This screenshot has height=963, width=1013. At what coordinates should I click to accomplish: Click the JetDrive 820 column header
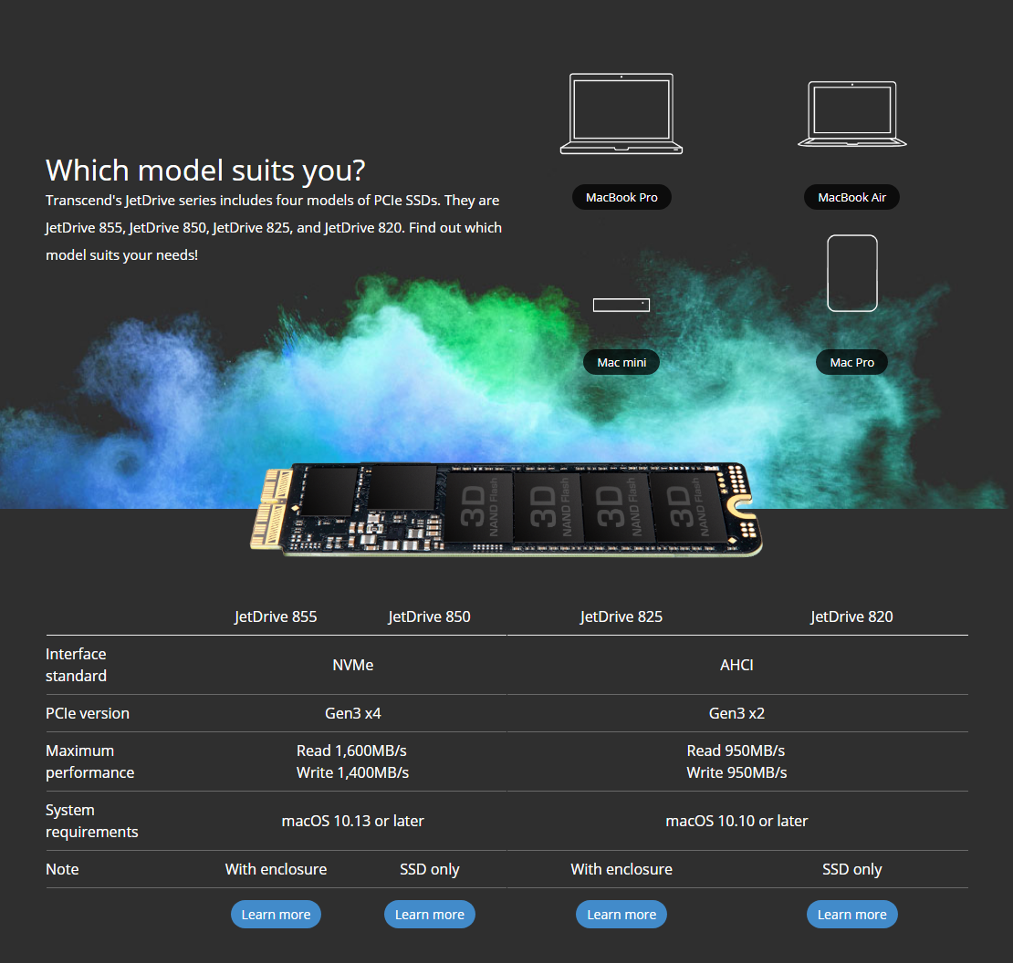(852, 616)
